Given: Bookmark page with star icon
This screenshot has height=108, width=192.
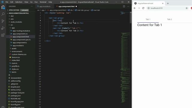Looking at the screenshot, I should click(187, 8).
